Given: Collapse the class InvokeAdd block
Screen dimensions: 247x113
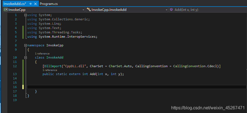Looking at the screenshot, I should [25, 58].
